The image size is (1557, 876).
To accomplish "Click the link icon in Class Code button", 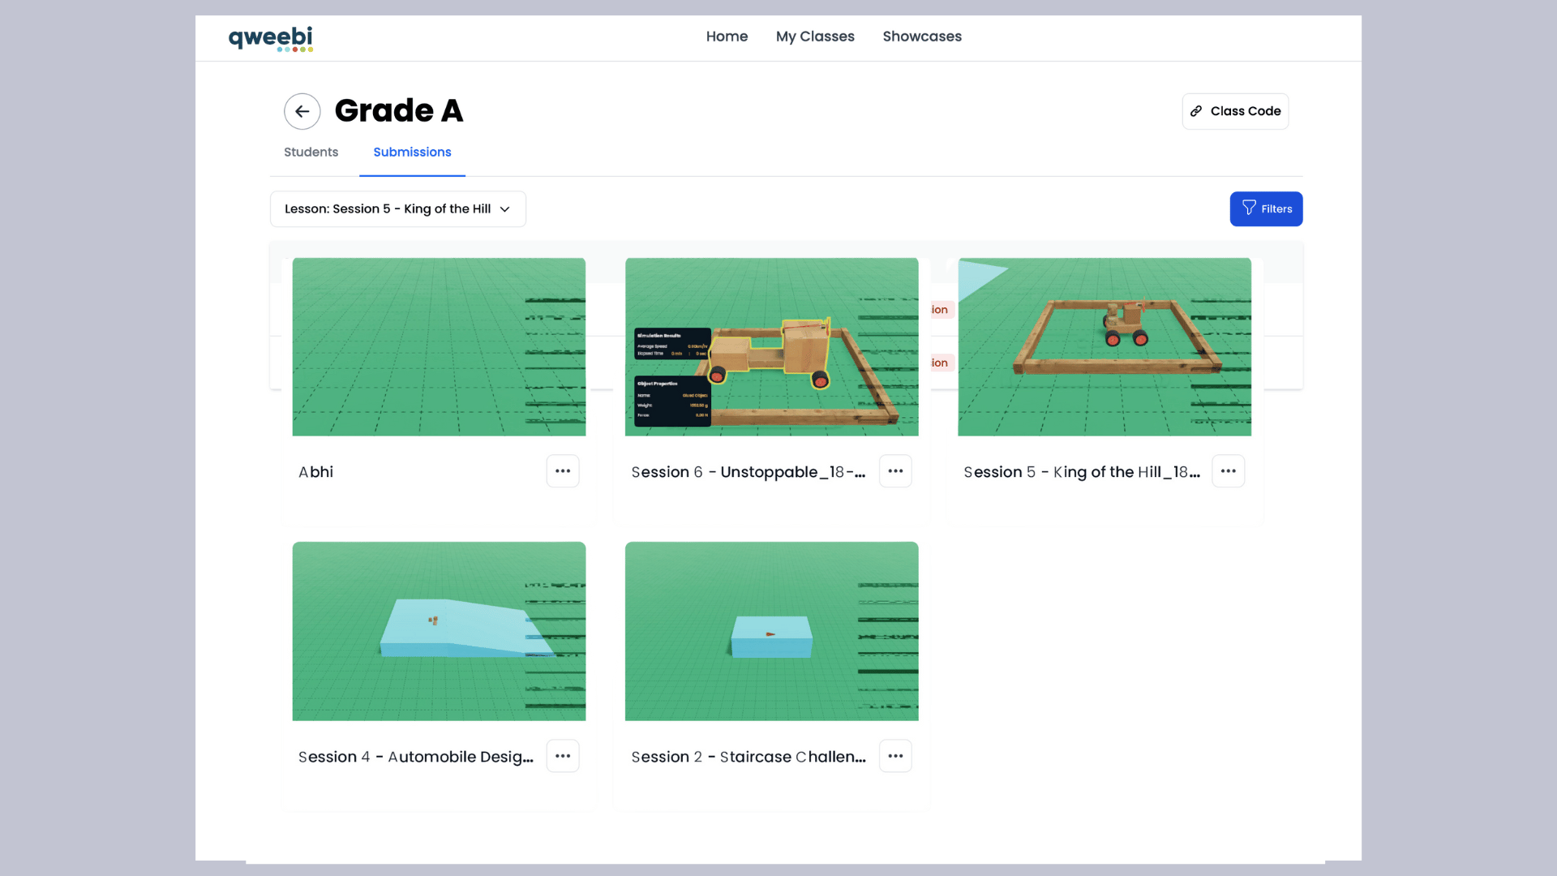I will pos(1196,111).
